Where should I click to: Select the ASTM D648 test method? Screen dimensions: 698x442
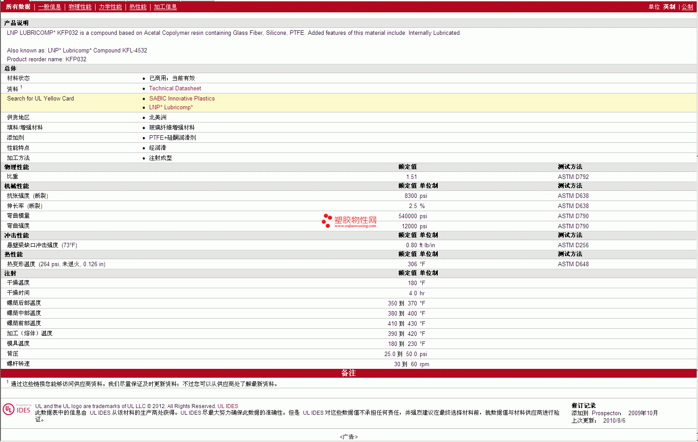(x=573, y=264)
